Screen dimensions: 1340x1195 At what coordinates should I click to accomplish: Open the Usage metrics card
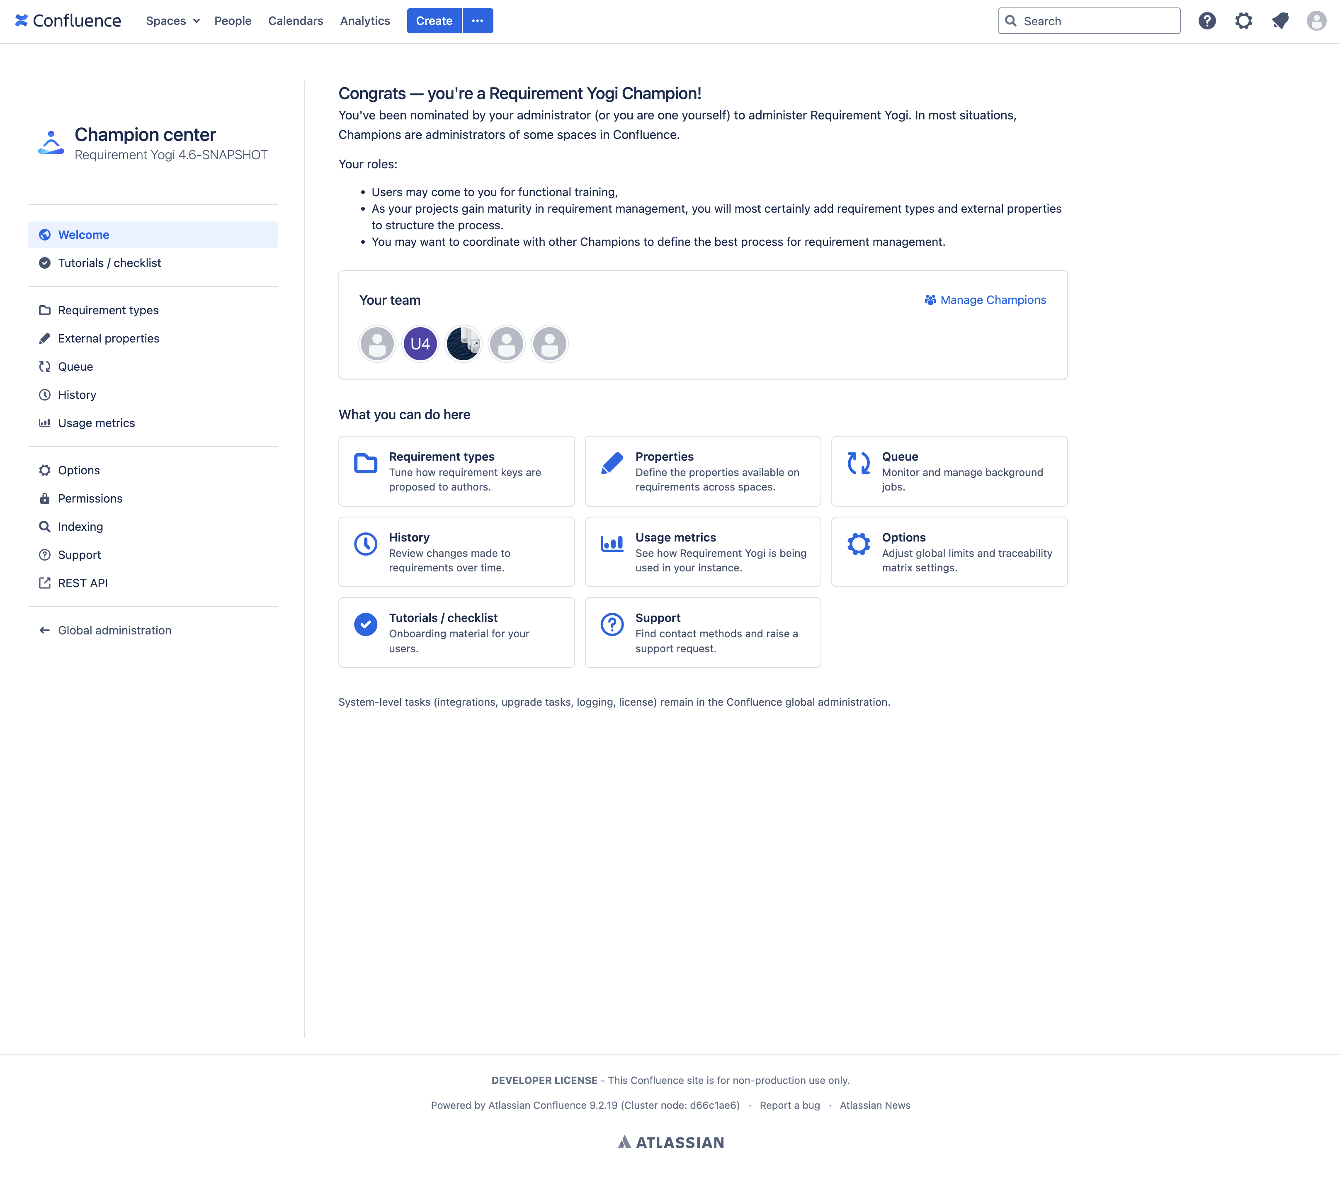click(702, 552)
